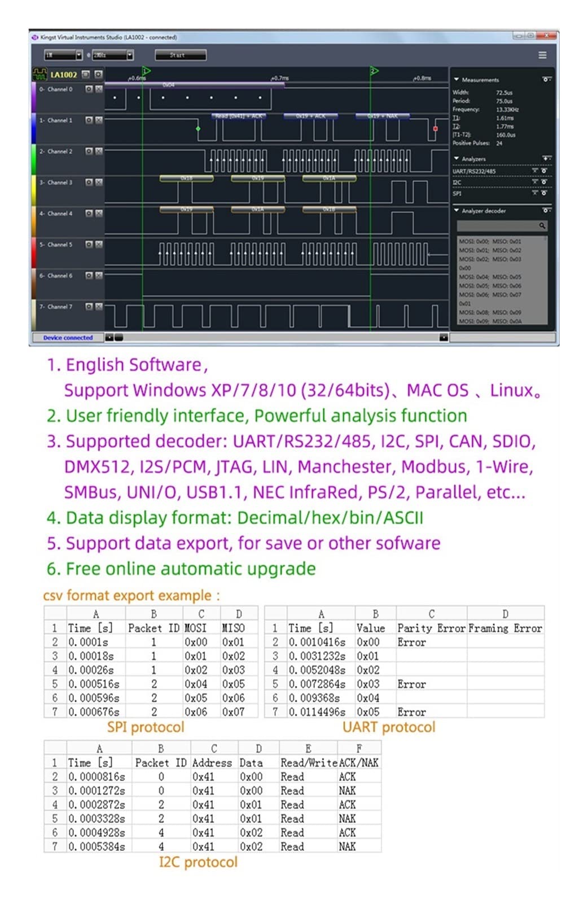Image resolution: width=588 pixels, height=904 pixels.
Task: Remove Channel 5 with its X icon
Action: click(99, 244)
